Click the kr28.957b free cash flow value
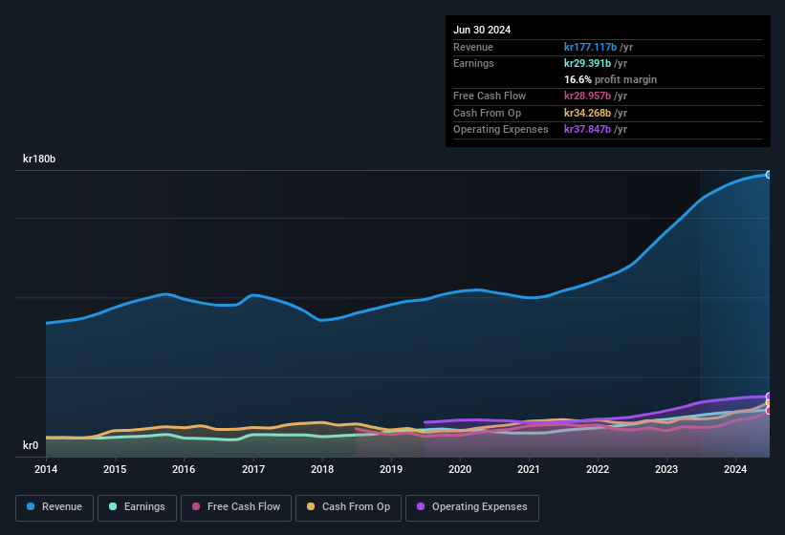This screenshot has height=535, width=785. pyautogui.click(x=587, y=96)
